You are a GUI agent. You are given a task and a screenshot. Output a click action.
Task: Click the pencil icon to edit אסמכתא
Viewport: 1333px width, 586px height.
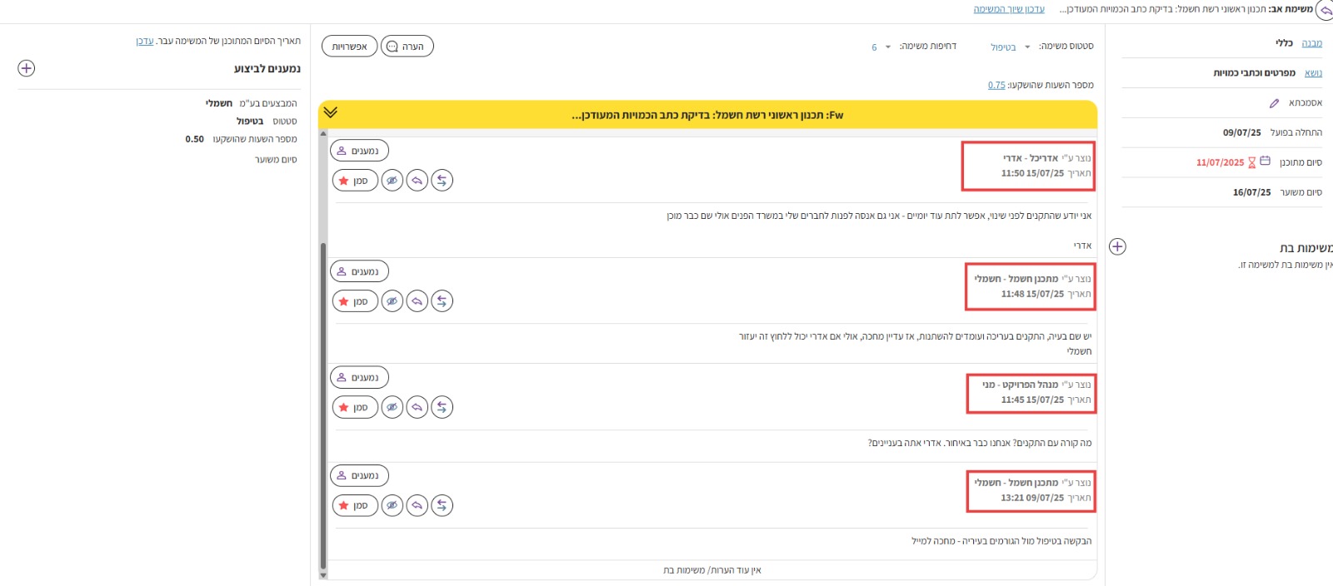pyautogui.click(x=1274, y=103)
